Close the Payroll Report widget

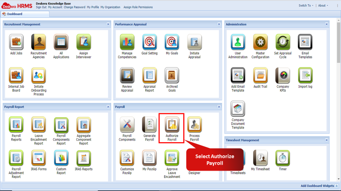click(108, 107)
